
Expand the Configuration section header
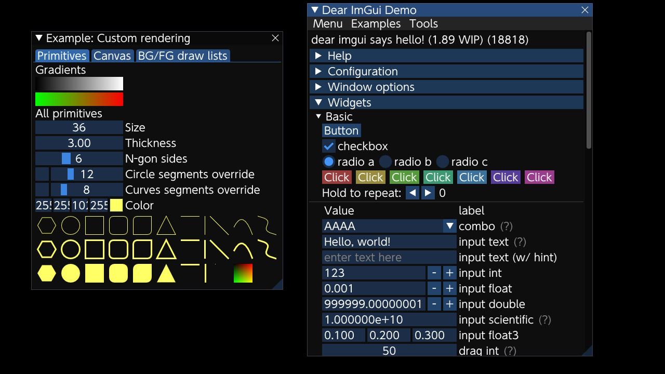(x=446, y=71)
